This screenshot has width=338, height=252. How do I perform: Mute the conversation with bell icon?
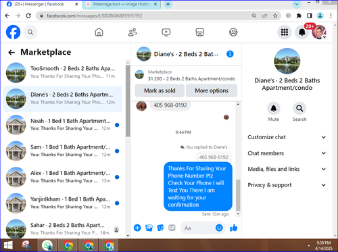[x=273, y=108]
